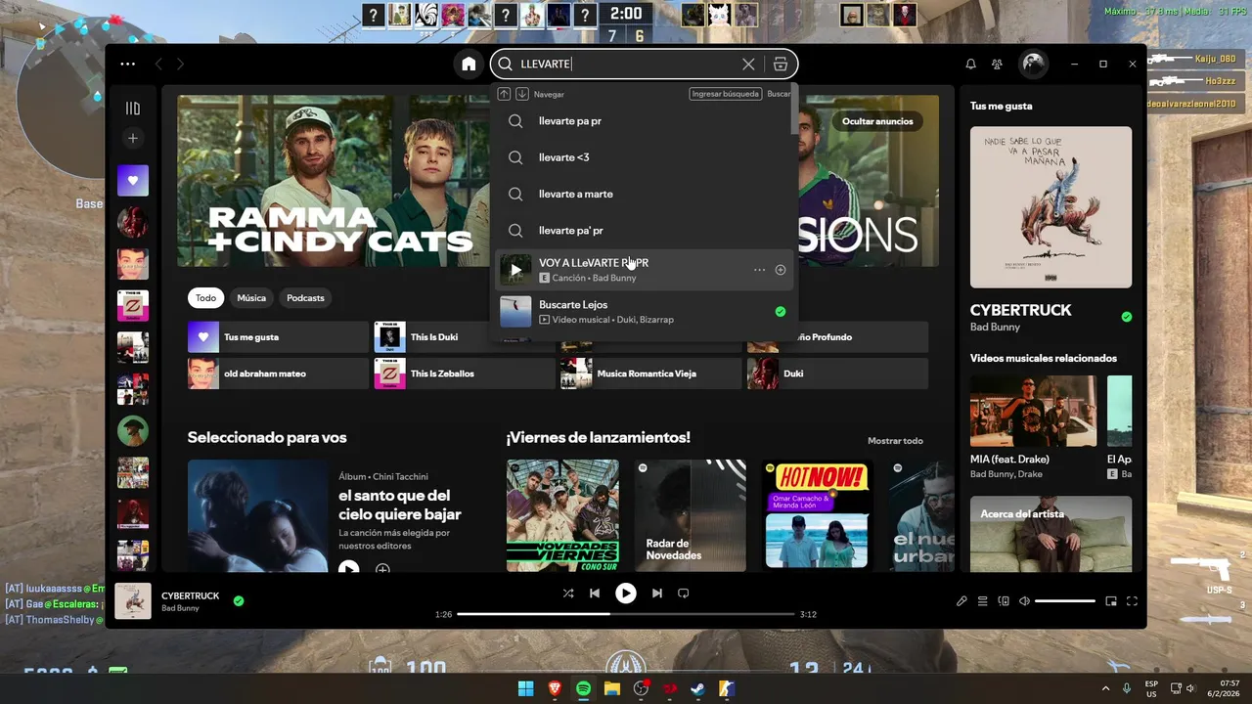
Task: Open 'Radar de Novedades' playlist cover
Action: [691, 515]
